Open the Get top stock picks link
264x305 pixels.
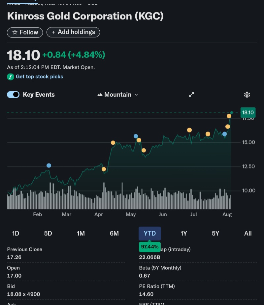click(39, 76)
